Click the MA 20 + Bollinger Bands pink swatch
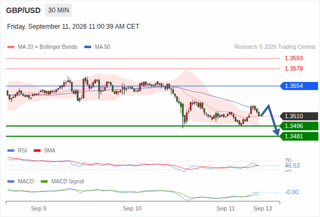Image resolution: width=320 pixels, height=217 pixels. pyautogui.click(x=11, y=47)
